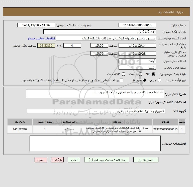Click the delivery city field رشت

(137, 67)
